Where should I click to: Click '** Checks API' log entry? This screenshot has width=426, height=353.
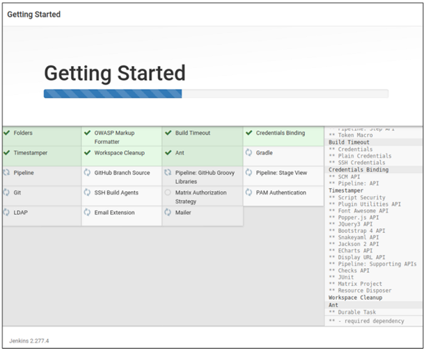pos(349,270)
